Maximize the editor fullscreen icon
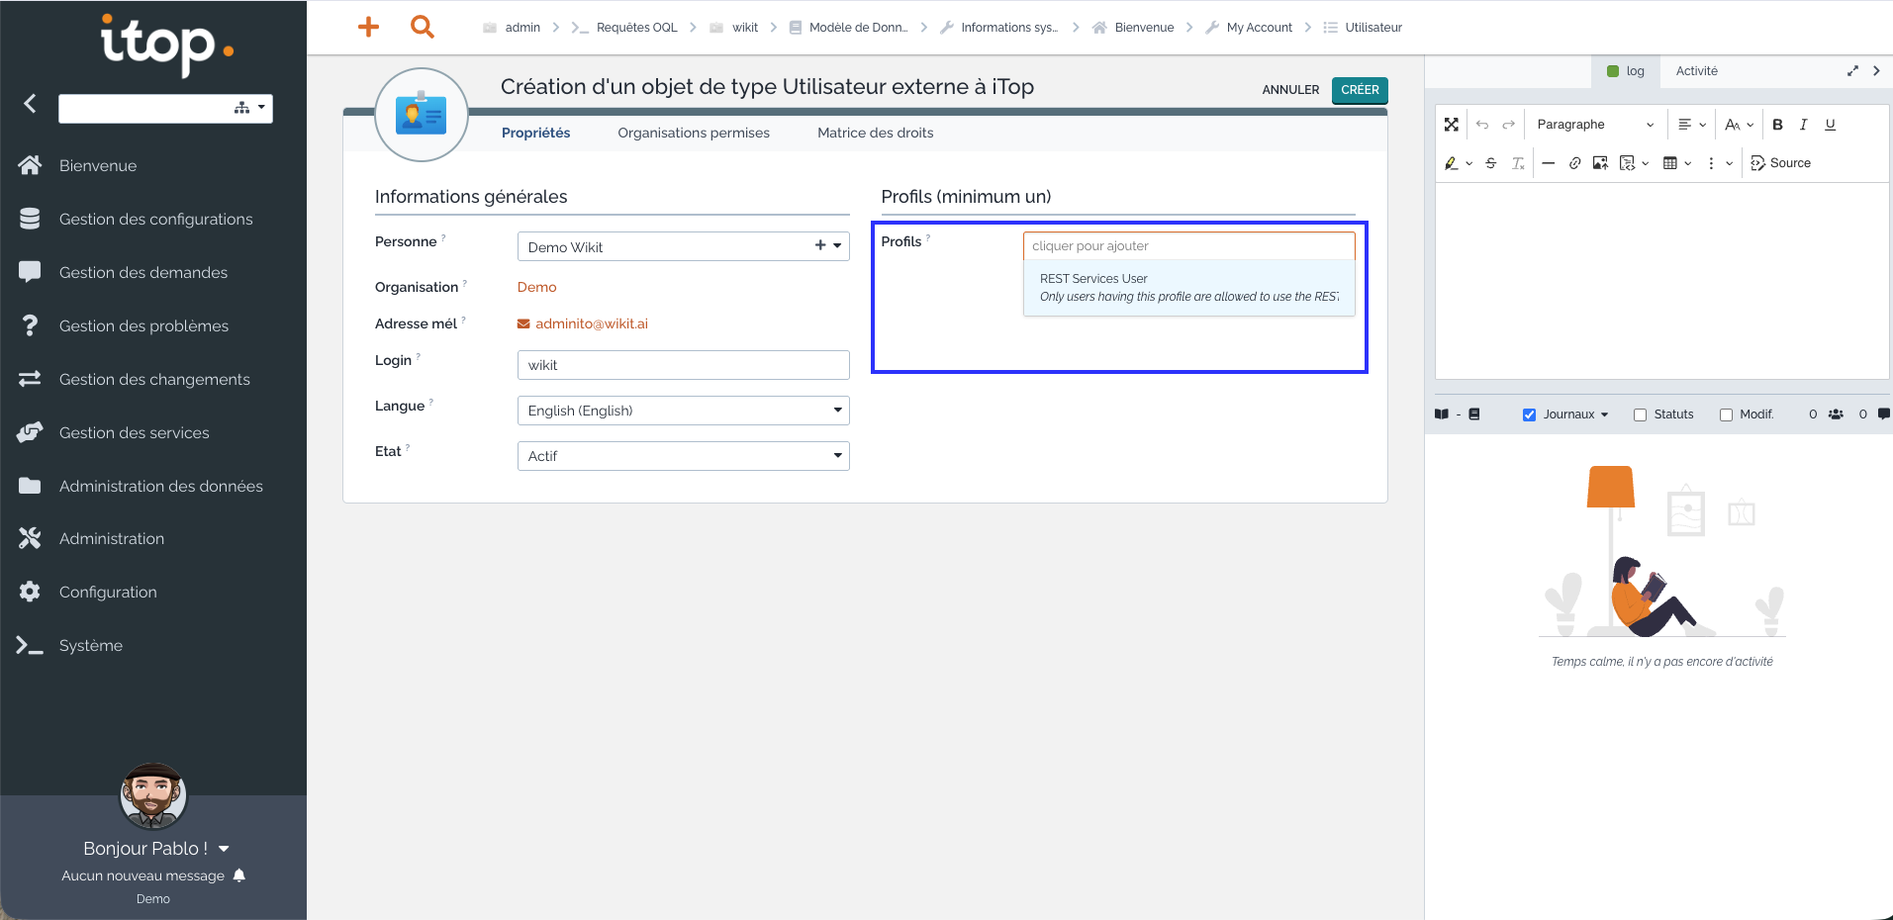The height and width of the screenshot is (920, 1893). pos(1451,125)
